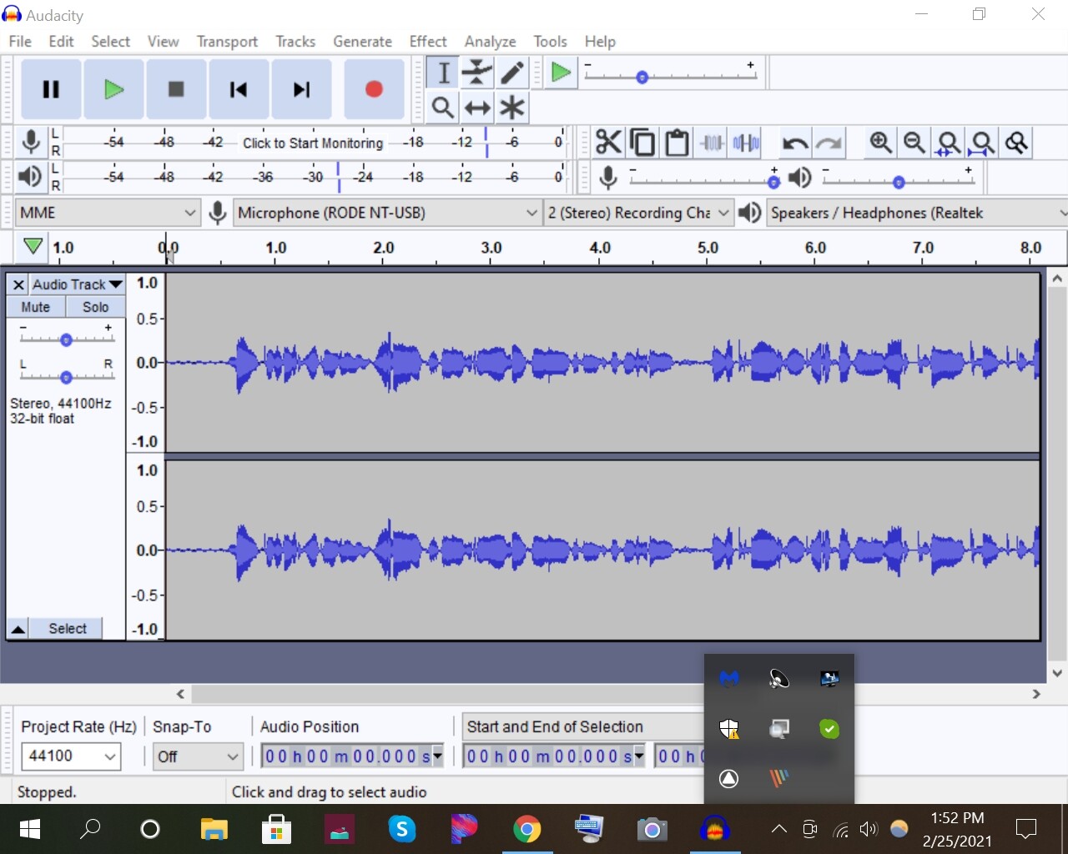Click the playback meter speaker icon
This screenshot has height=854, width=1068.
pyautogui.click(x=30, y=177)
